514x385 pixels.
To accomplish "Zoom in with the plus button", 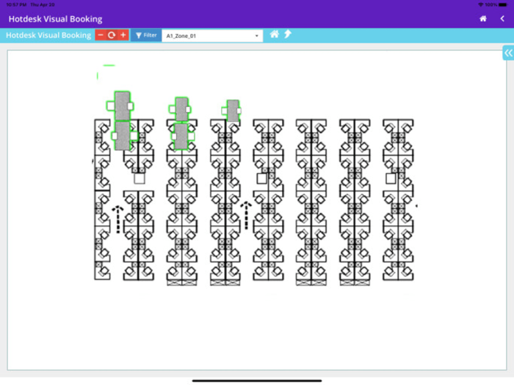I will tap(123, 35).
